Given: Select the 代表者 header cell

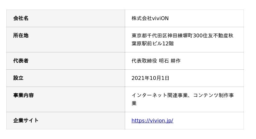Looking at the screenshot, I should point(21,61).
